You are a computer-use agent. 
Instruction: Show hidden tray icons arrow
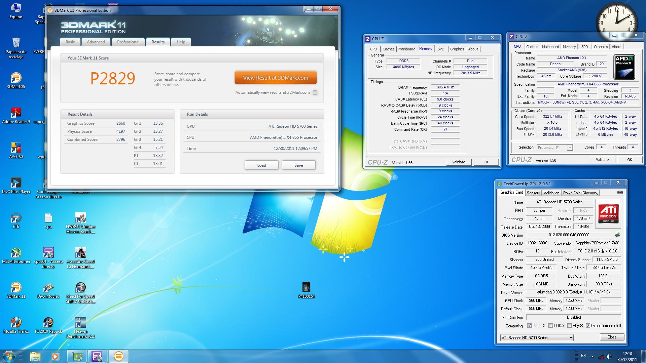(593, 357)
